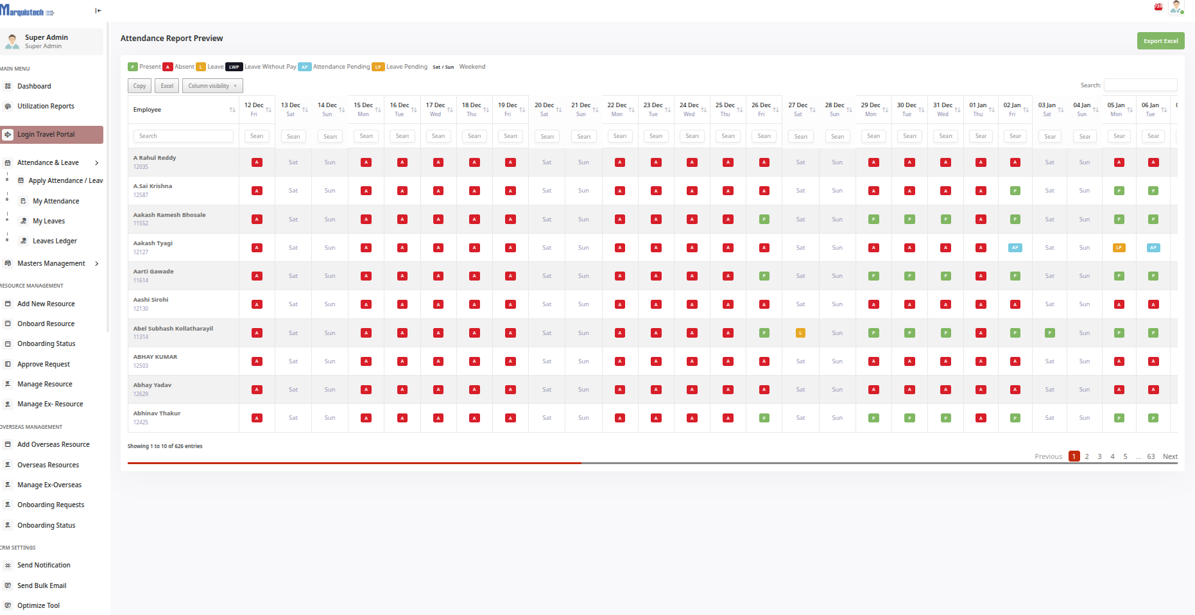Viewport: 1195px width, 615px height.
Task: Click the Export Excel button
Action: (x=1160, y=41)
